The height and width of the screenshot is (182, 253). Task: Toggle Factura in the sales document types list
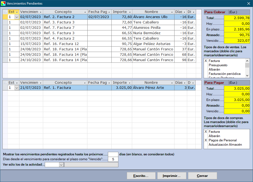214,61
